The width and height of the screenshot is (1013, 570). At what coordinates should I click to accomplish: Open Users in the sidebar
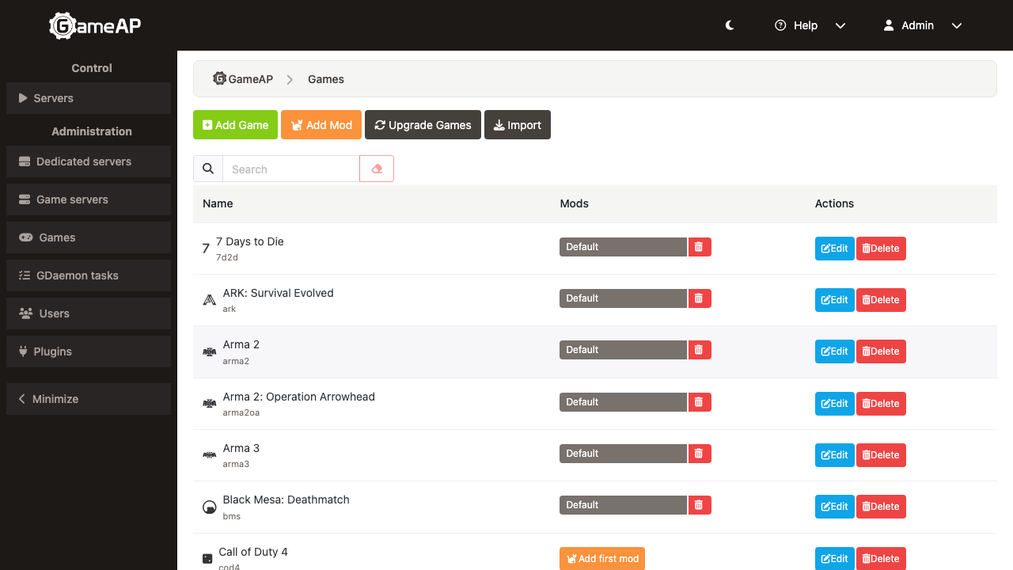[89, 313]
